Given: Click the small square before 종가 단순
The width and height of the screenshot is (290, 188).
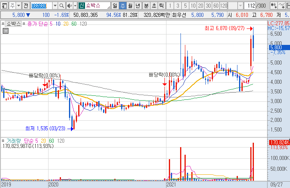Looking at the screenshot, I should tap(24, 24).
